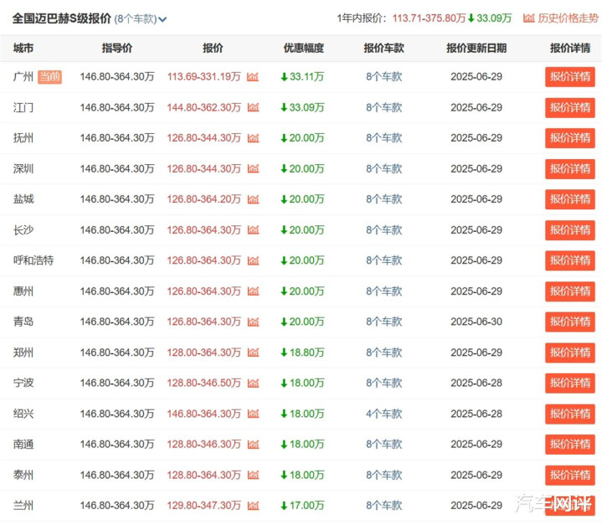Screen dimensions: 602x525
Task: Select quote price 128.00-364.30万
Action: click(203, 353)
